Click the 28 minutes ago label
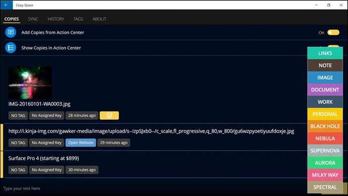348x196 pixels. 82,115
